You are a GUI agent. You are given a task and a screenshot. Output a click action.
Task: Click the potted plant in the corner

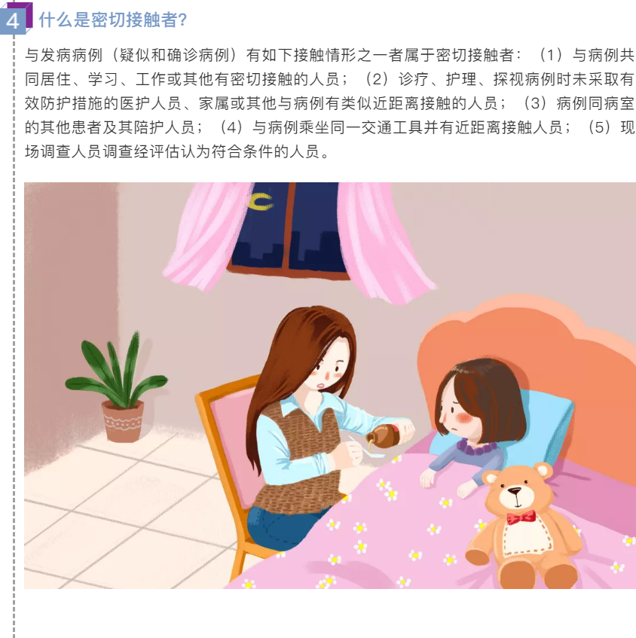tap(118, 386)
